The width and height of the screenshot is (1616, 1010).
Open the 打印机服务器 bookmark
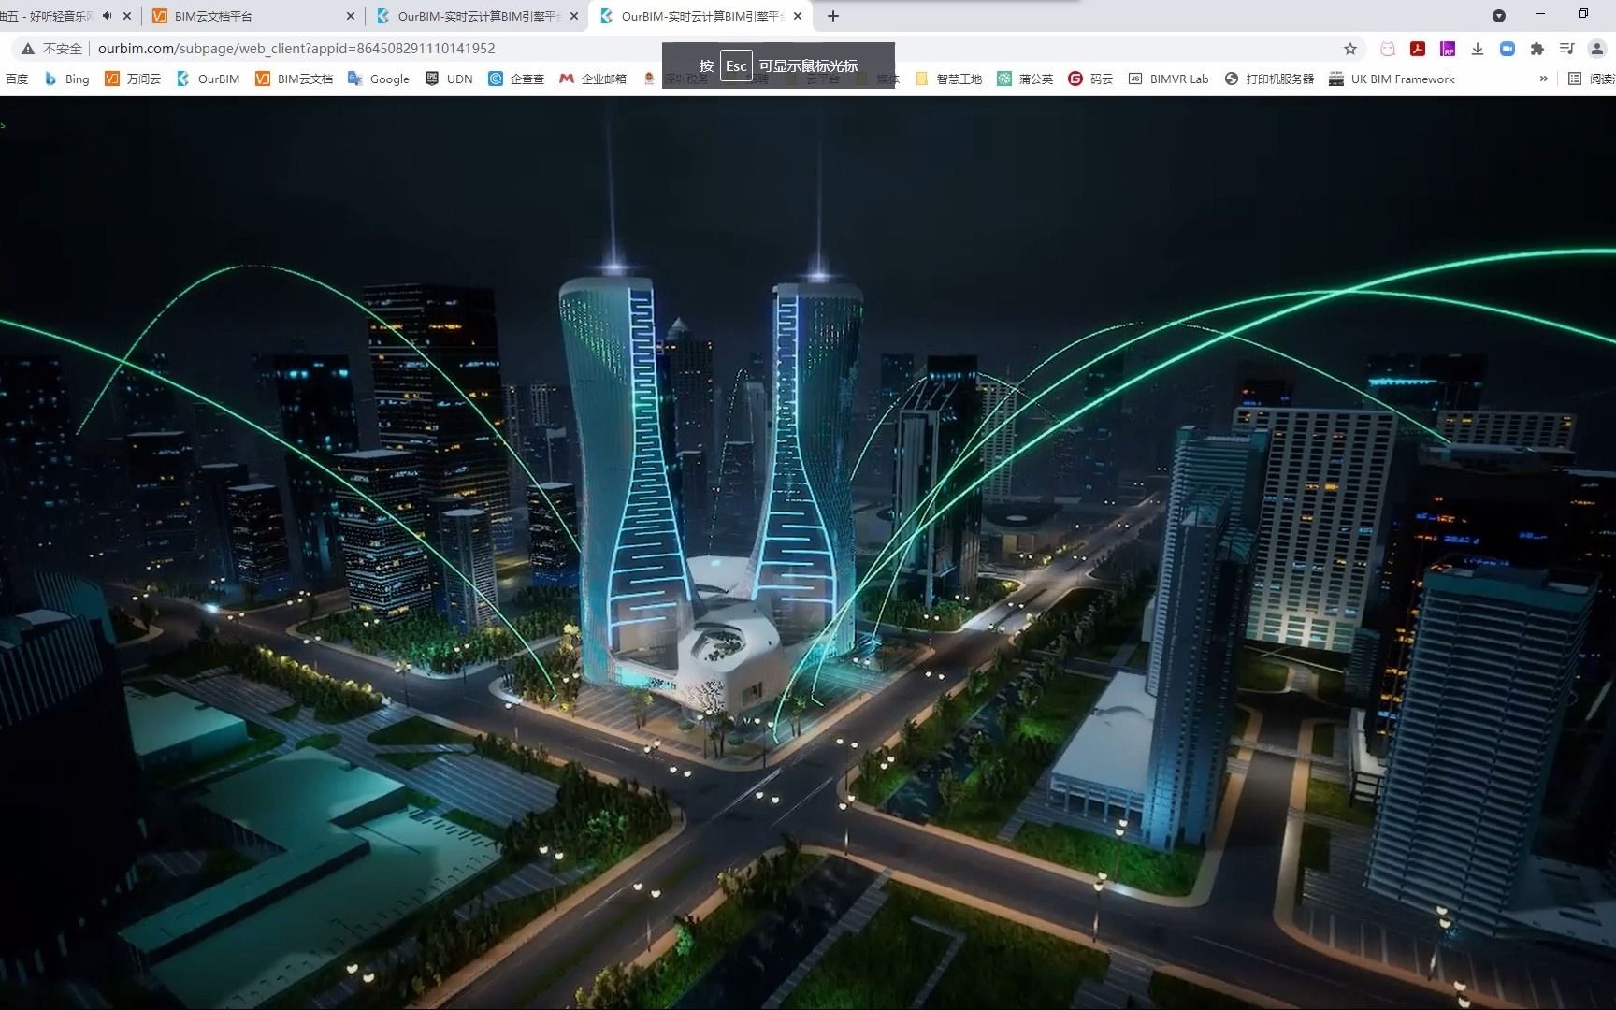click(1269, 79)
